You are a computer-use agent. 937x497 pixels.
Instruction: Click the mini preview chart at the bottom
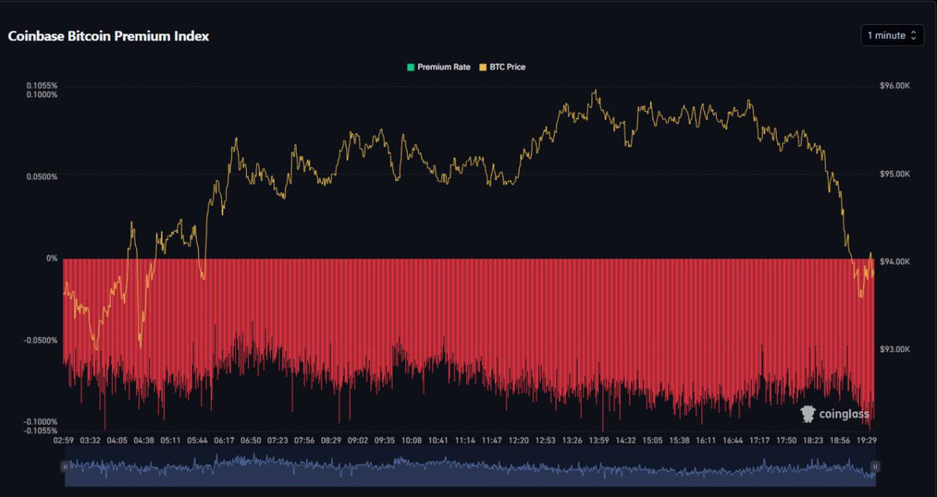coord(468,466)
